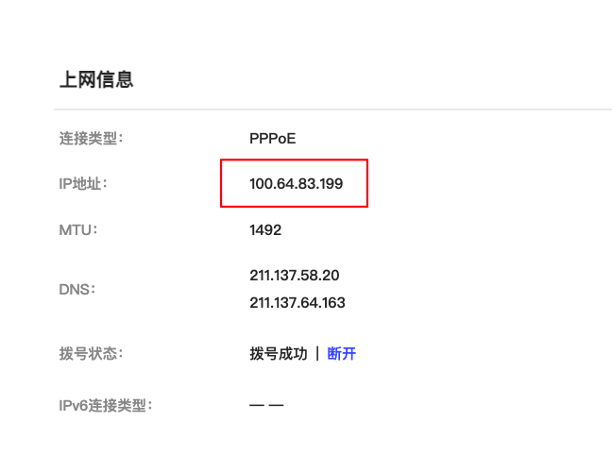Click the 拨号状态 label

[91, 354]
